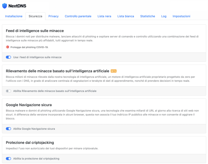
Task: Click label 'Abilita la protezione dal criptojacking'
Action: 36,159
